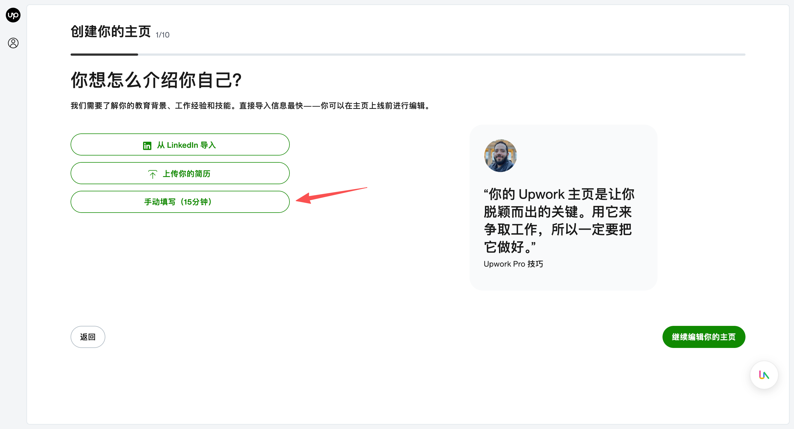The height and width of the screenshot is (429, 794).
Task: Click the 你想怎么介绍你自己? heading
Action: 156,80
